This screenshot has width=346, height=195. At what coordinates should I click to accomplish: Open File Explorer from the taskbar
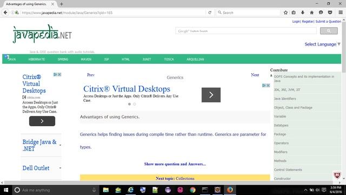[106, 190]
